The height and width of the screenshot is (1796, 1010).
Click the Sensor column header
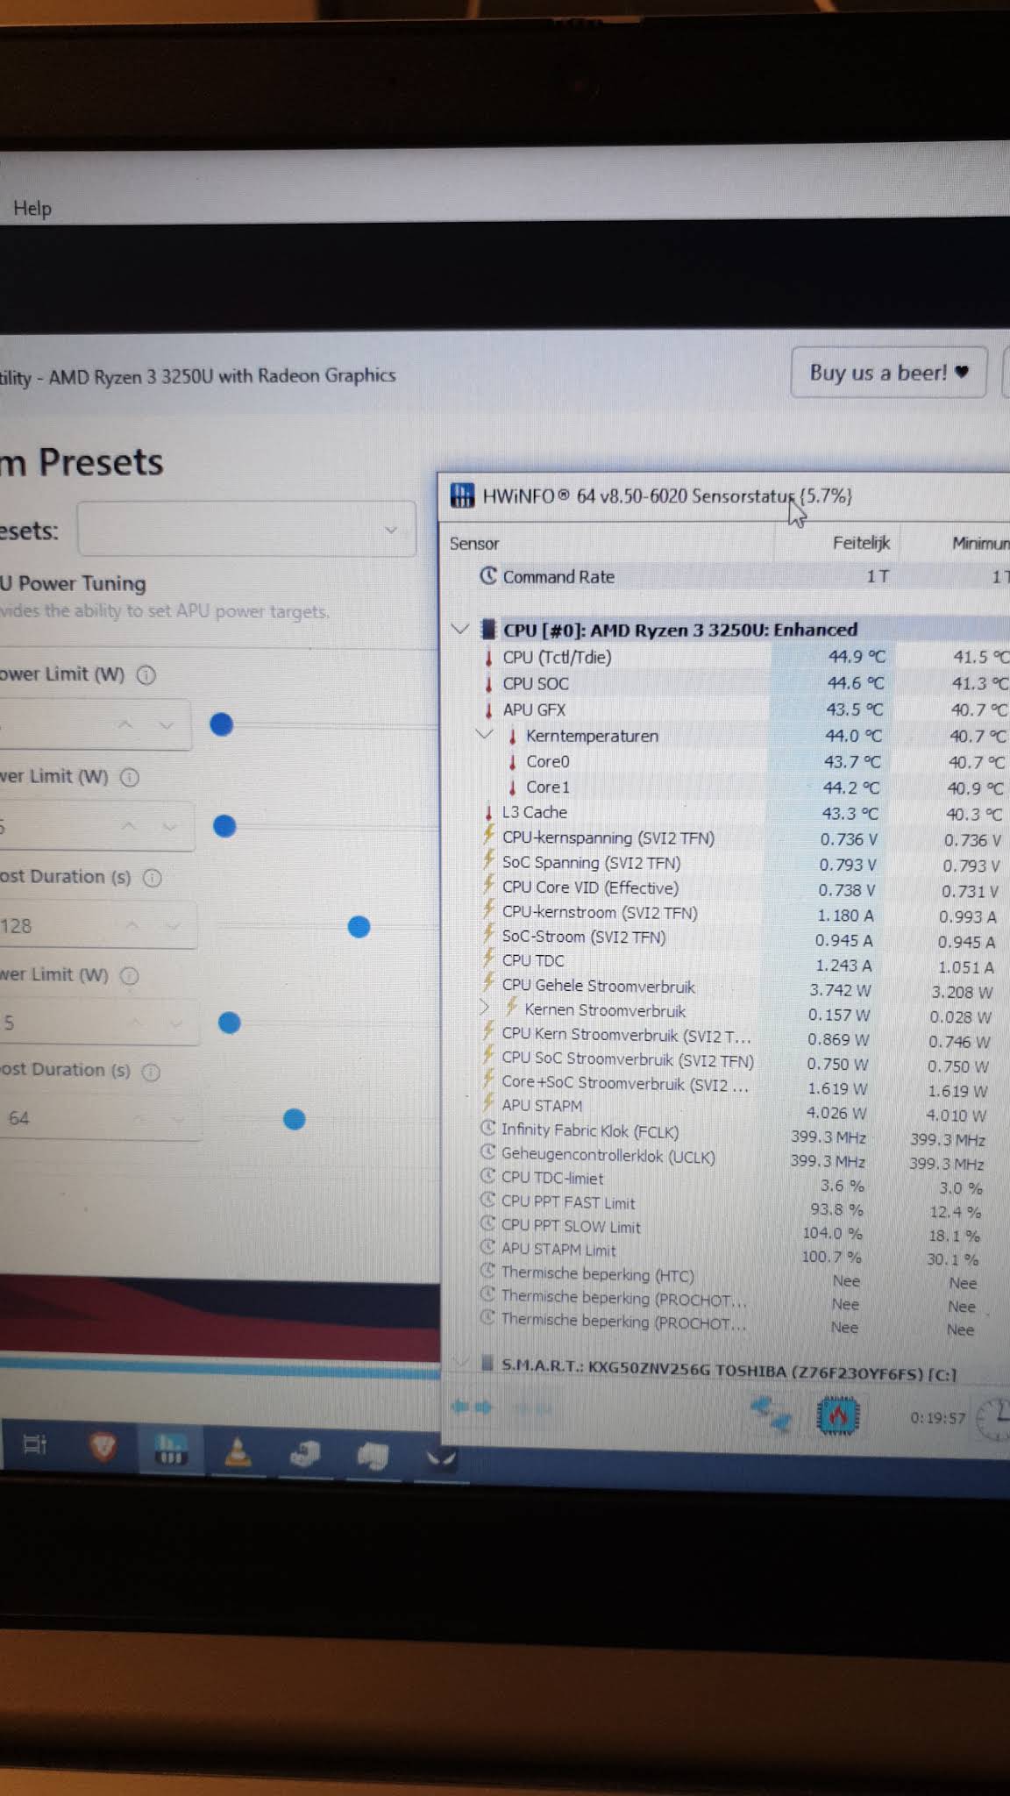click(x=474, y=544)
